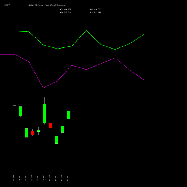
Task: Click the close value C: 44.70
Action: pos(65,10)
